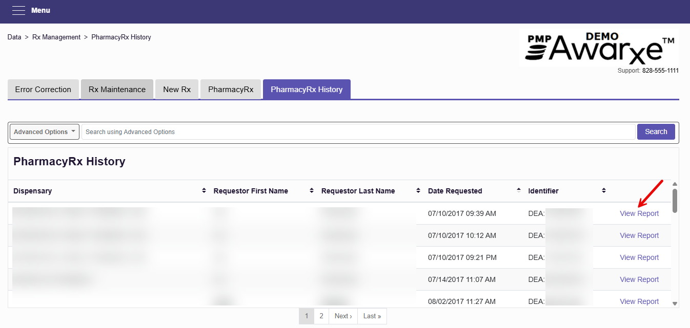This screenshot has height=328, width=690.
Task: Sort by Requestor First Name arrows
Action: click(312, 191)
